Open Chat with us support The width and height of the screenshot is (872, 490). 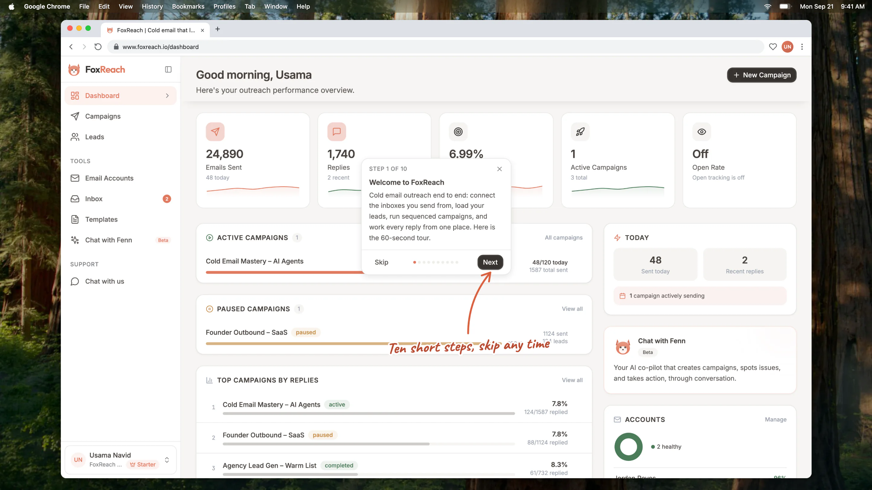click(x=121, y=281)
